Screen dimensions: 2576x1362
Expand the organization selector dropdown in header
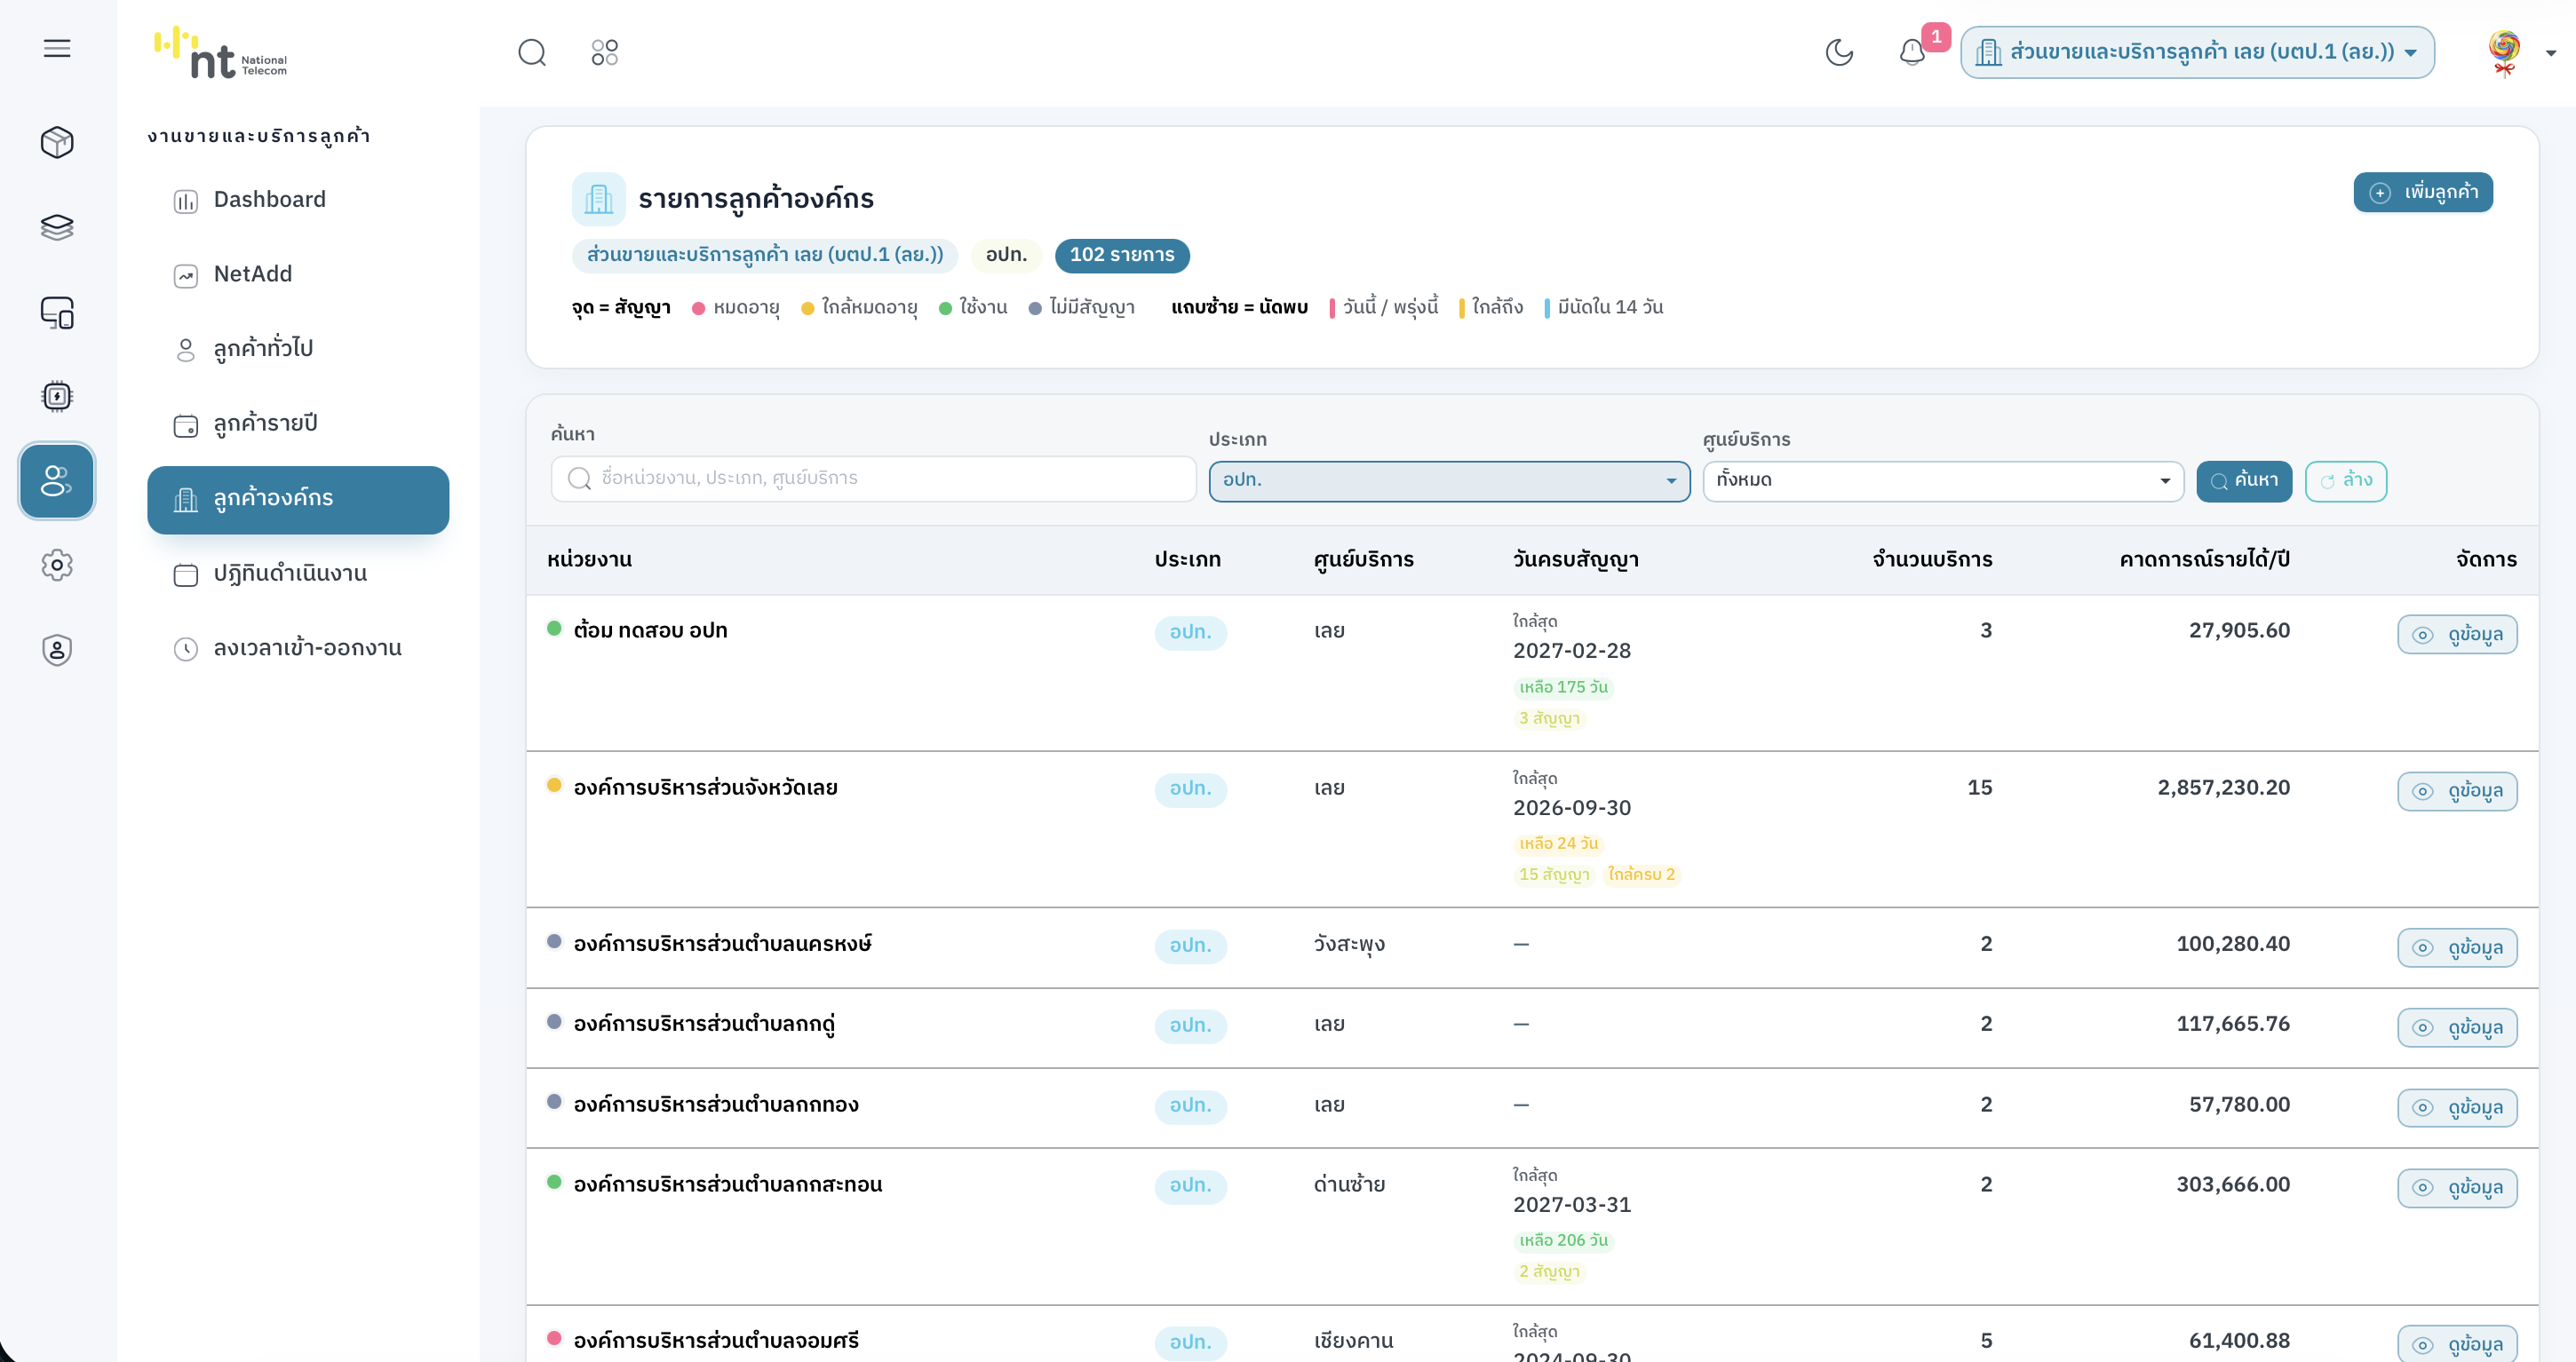(x=2197, y=52)
